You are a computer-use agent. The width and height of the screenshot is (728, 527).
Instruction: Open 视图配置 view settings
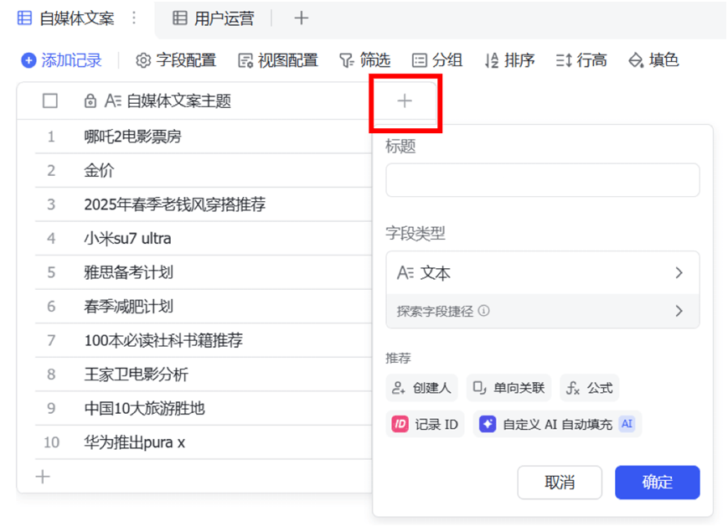(x=277, y=60)
